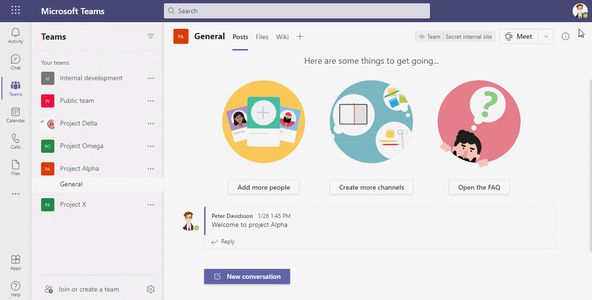Click the Add more people button

(x=264, y=187)
